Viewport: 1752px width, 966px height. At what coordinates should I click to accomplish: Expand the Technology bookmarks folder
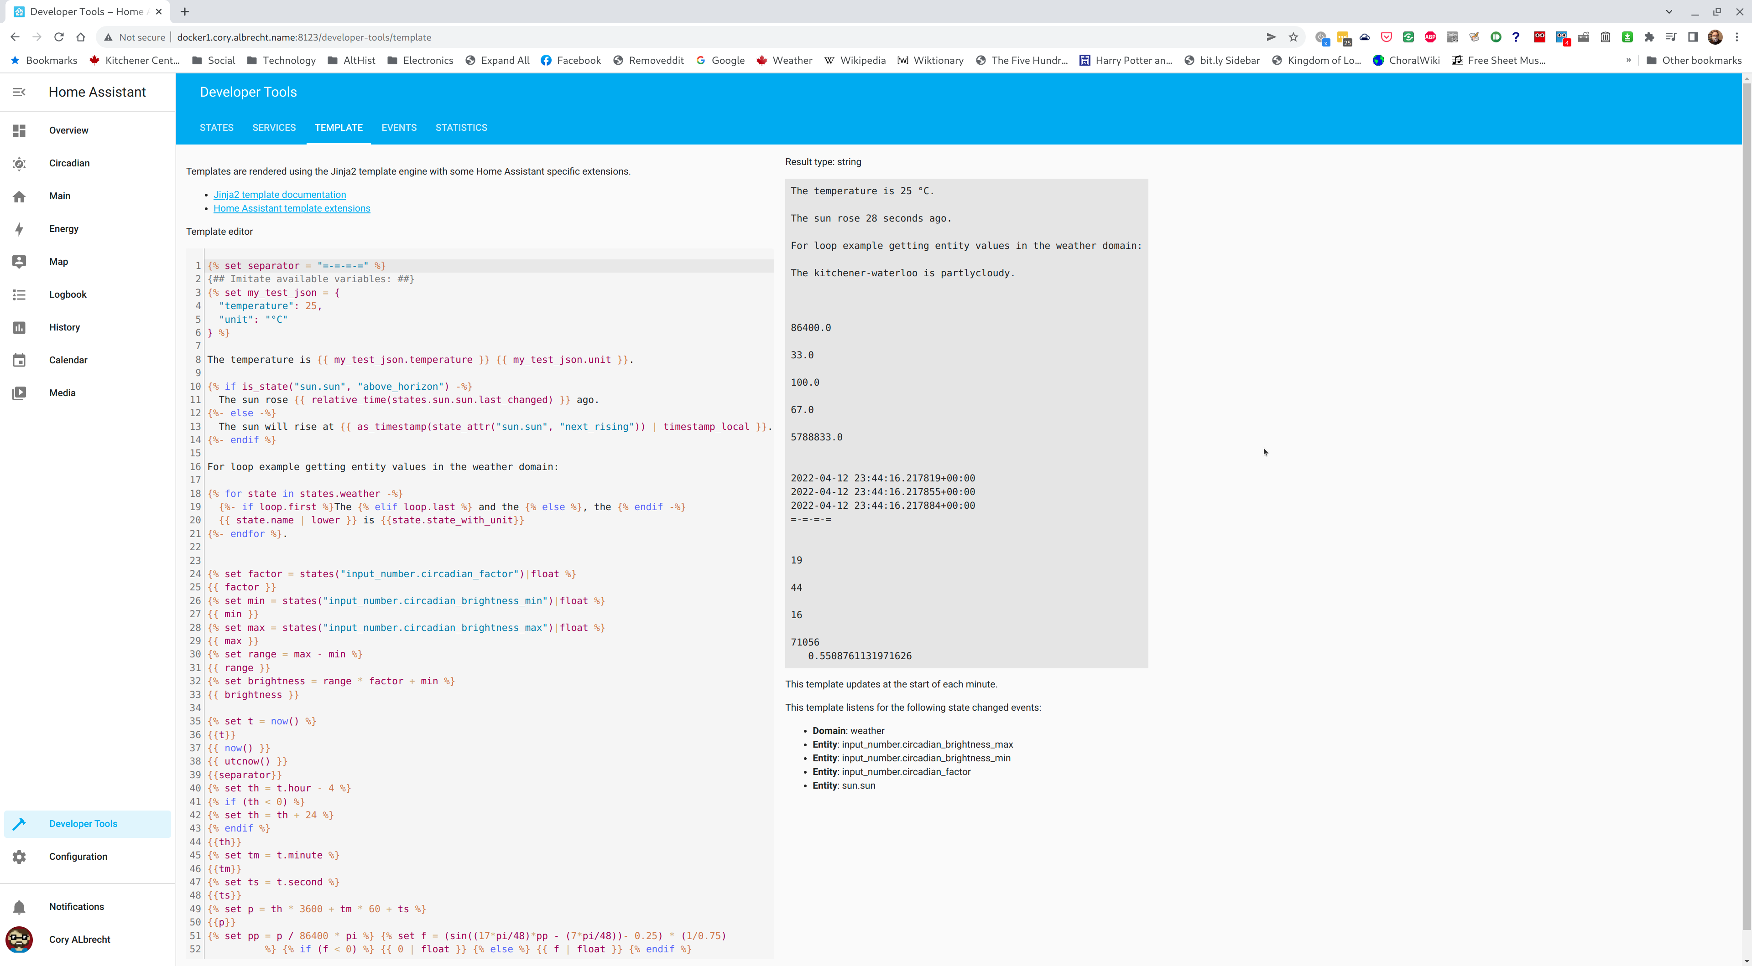281,61
